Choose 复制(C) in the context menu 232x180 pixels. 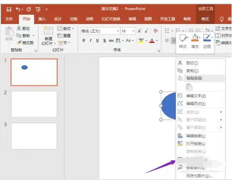tap(201, 71)
